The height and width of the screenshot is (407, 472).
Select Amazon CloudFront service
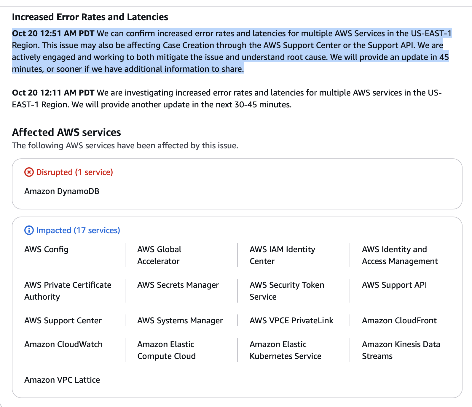click(x=399, y=321)
